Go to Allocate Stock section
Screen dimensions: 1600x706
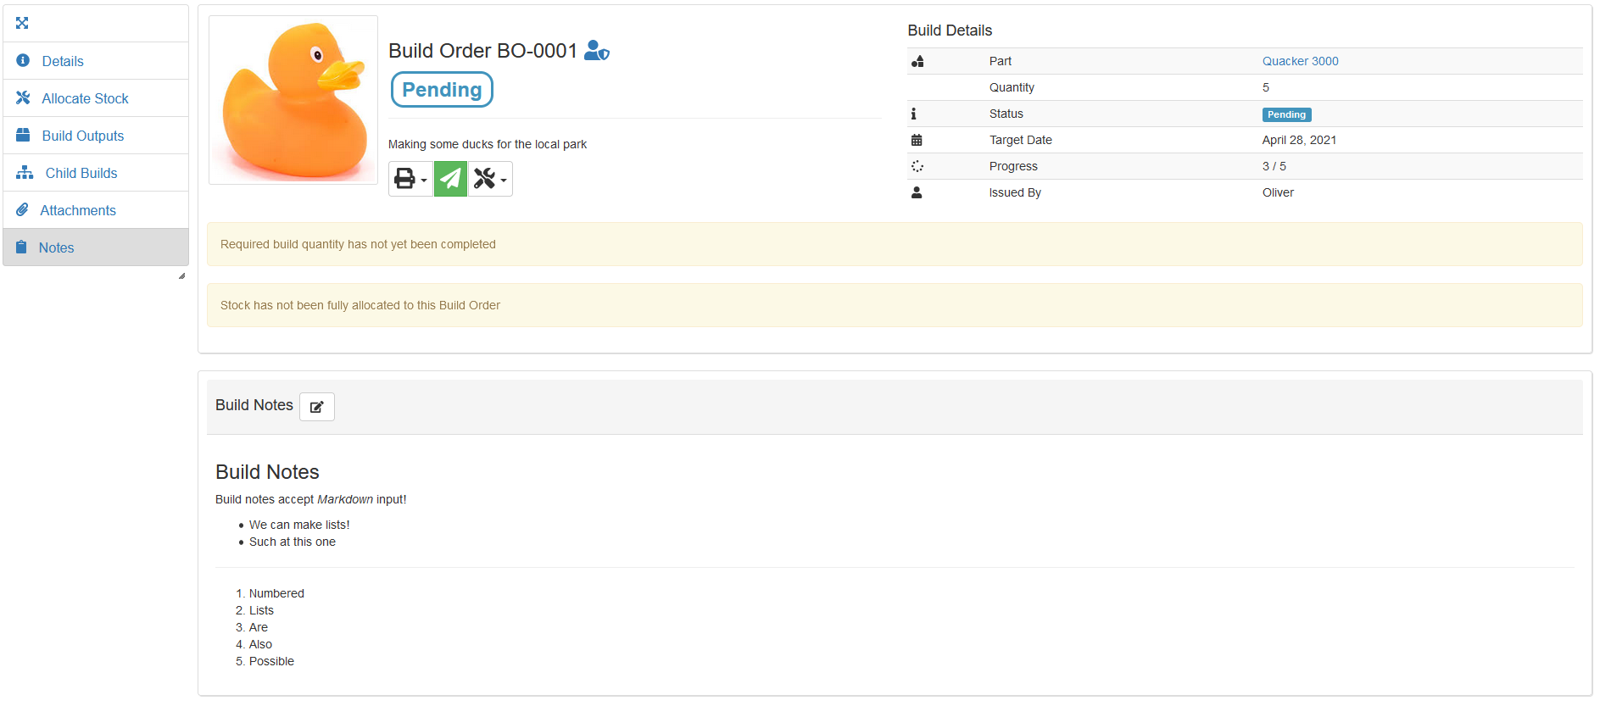(x=85, y=98)
